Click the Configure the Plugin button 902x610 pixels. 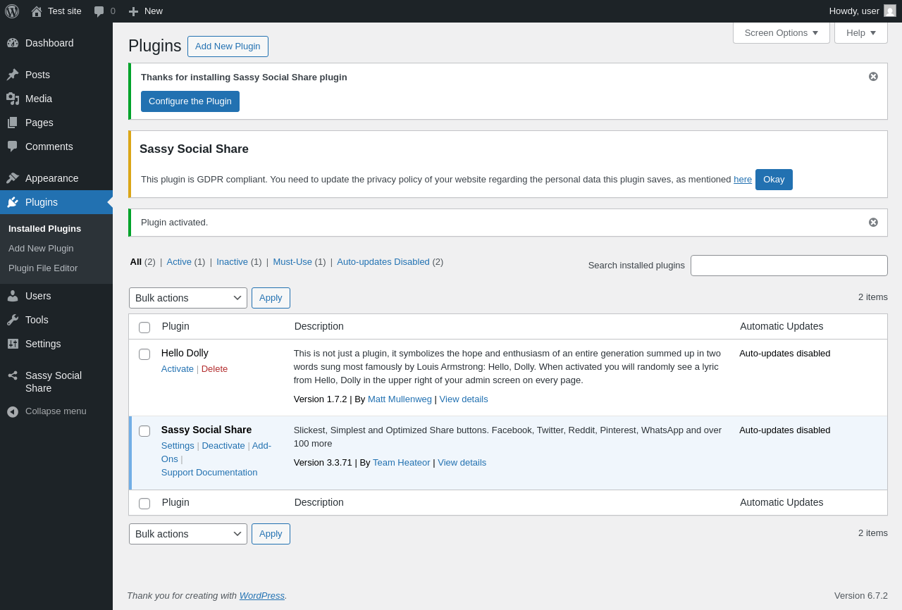[x=190, y=101]
